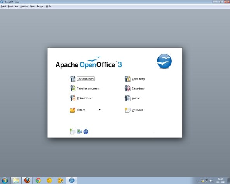230x184 pixels.
Task: Start a new Präsentation
Action: tap(85, 98)
